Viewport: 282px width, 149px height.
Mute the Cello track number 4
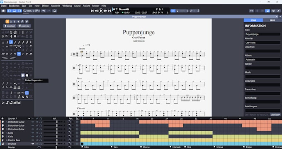tap(37, 133)
